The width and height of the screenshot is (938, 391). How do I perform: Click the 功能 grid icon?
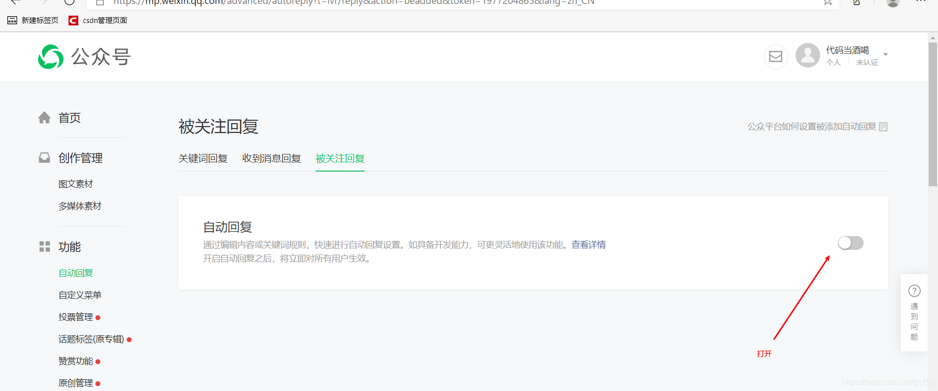(x=45, y=247)
